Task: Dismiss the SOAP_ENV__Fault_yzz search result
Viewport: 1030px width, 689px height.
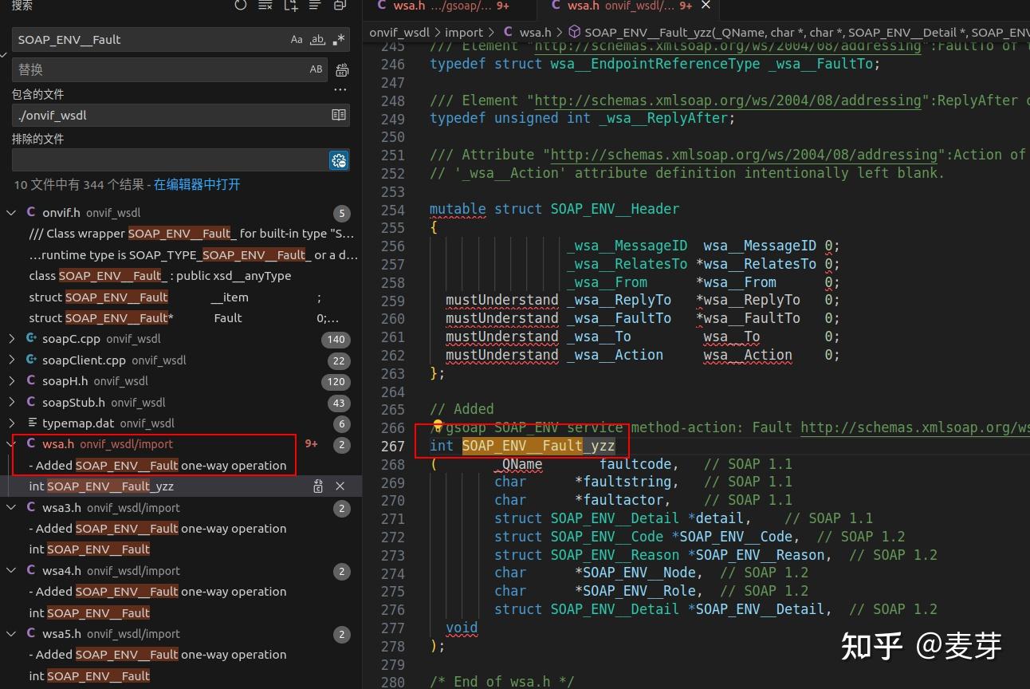Action: pos(340,486)
